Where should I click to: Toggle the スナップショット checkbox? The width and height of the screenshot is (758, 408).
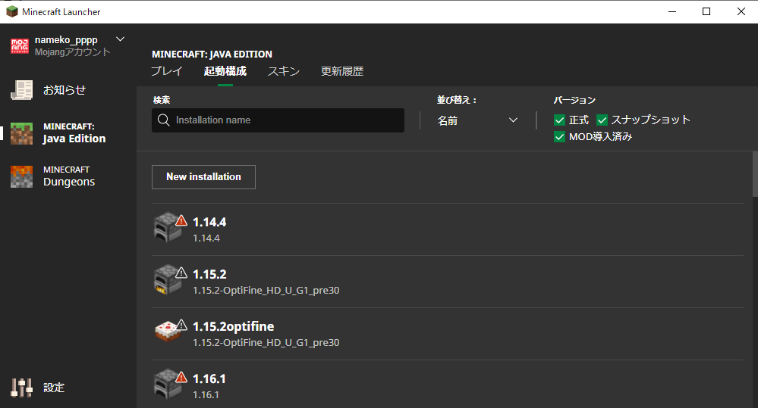pos(602,120)
